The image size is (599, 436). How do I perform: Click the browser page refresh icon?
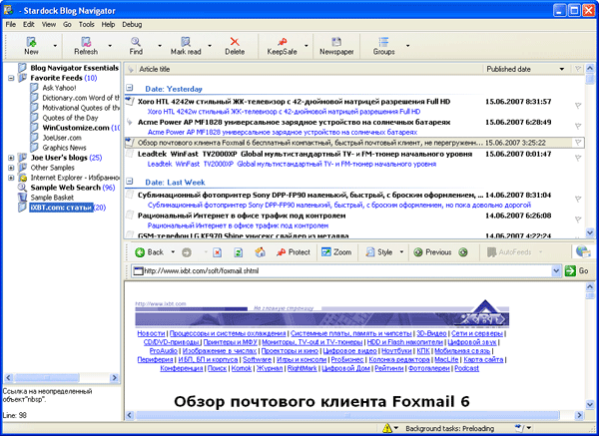tap(239, 252)
